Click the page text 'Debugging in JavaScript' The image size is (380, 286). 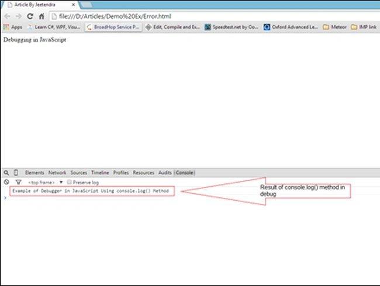tap(34, 40)
